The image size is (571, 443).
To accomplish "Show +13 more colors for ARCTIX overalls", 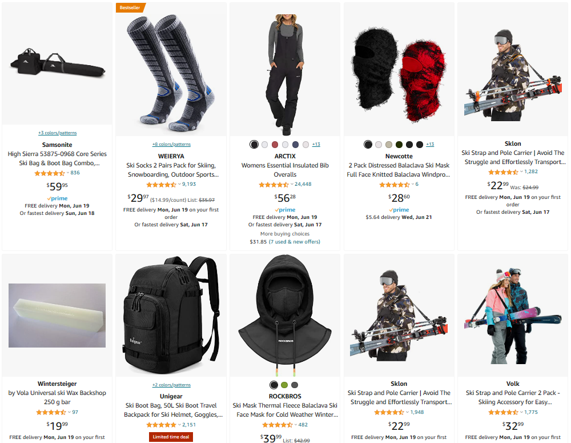I will pos(316,145).
